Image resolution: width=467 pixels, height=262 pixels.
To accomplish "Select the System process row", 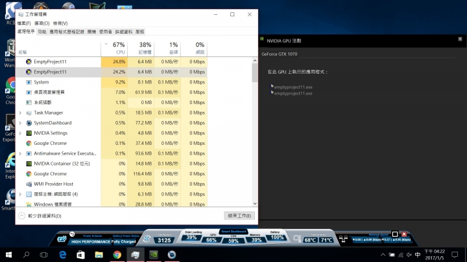I will tap(112, 82).
